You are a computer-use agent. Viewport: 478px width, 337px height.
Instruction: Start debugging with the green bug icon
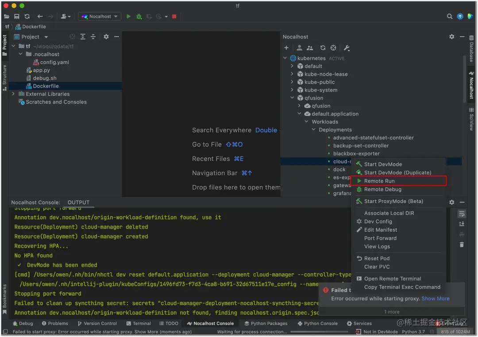[x=139, y=16]
